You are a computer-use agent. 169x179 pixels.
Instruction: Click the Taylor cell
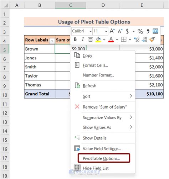pyautogui.click(x=40, y=76)
